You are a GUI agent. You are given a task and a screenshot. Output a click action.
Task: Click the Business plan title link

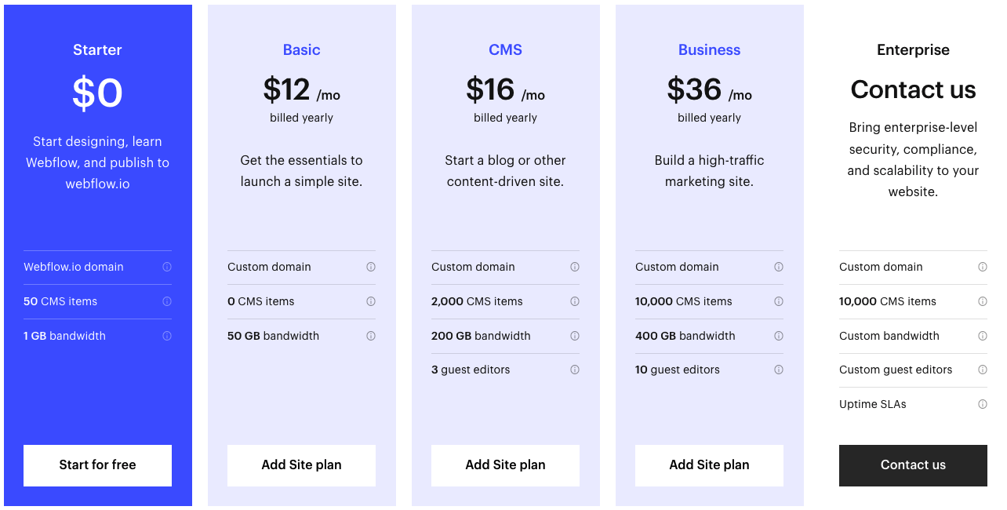(x=709, y=49)
